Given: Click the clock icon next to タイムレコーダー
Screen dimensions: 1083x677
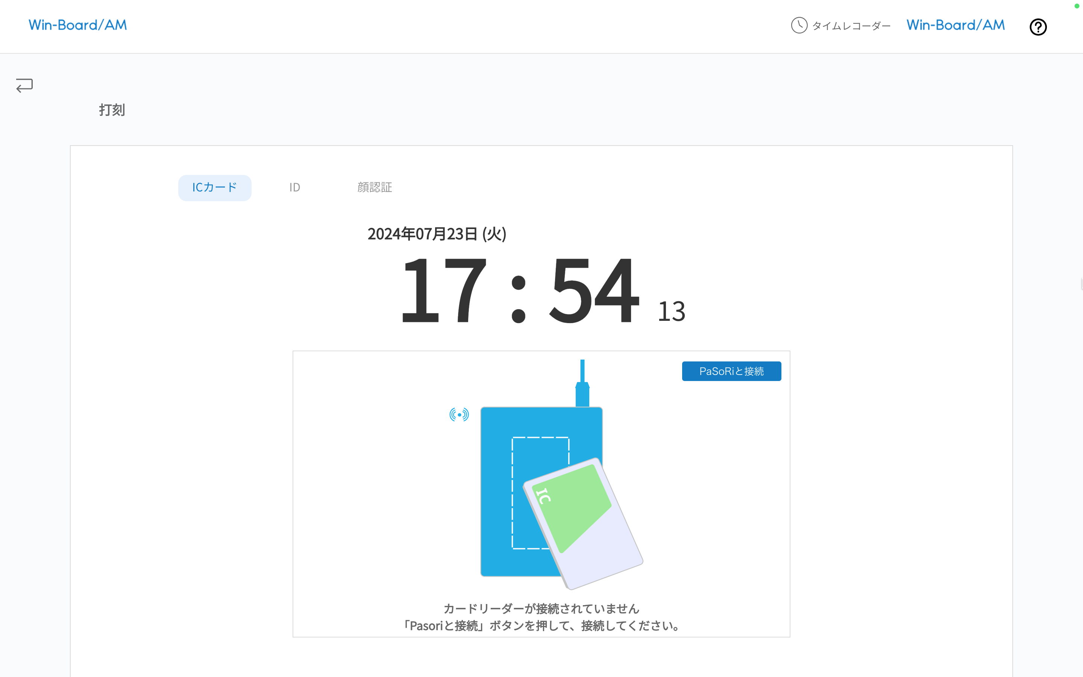Looking at the screenshot, I should pyautogui.click(x=799, y=26).
